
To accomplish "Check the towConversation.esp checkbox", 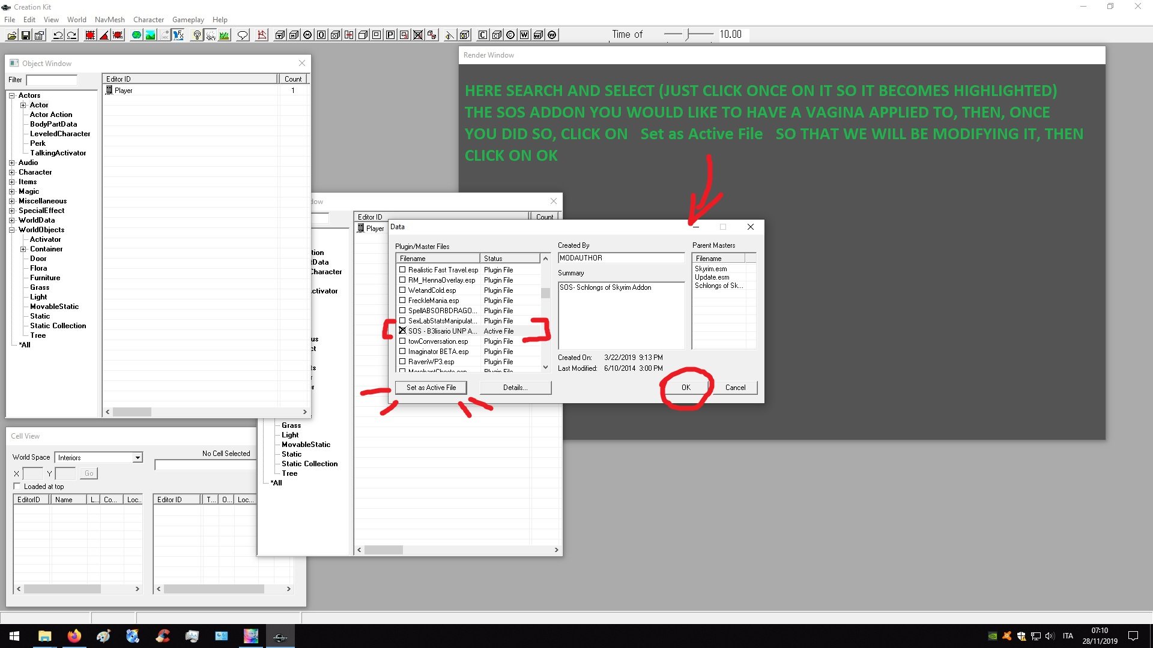I will click(x=402, y=341).
